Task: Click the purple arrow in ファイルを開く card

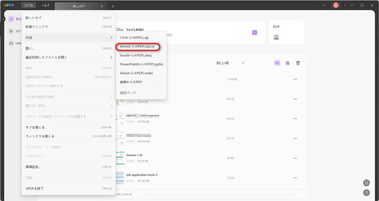Action: point(255,33)
